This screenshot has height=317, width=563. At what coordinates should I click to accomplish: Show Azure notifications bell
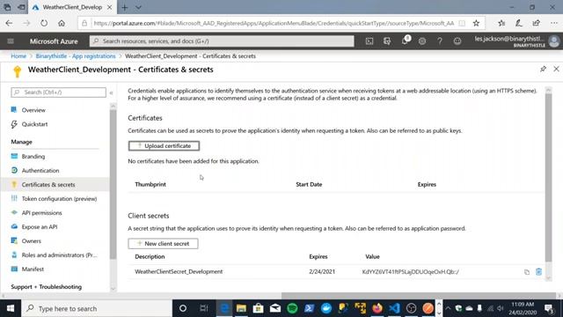coord(405,41)
